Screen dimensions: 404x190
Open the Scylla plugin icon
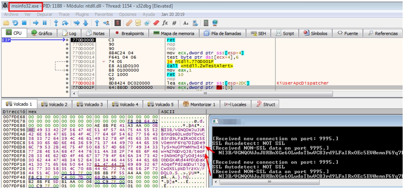pyautogui.click(x=117, y=23)
